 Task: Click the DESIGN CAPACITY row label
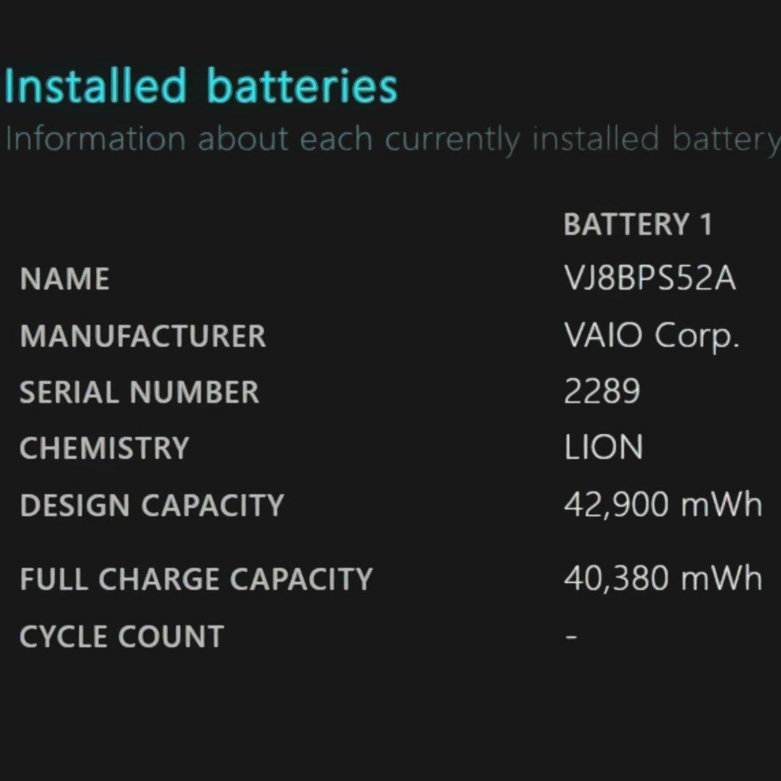point(152,505)
